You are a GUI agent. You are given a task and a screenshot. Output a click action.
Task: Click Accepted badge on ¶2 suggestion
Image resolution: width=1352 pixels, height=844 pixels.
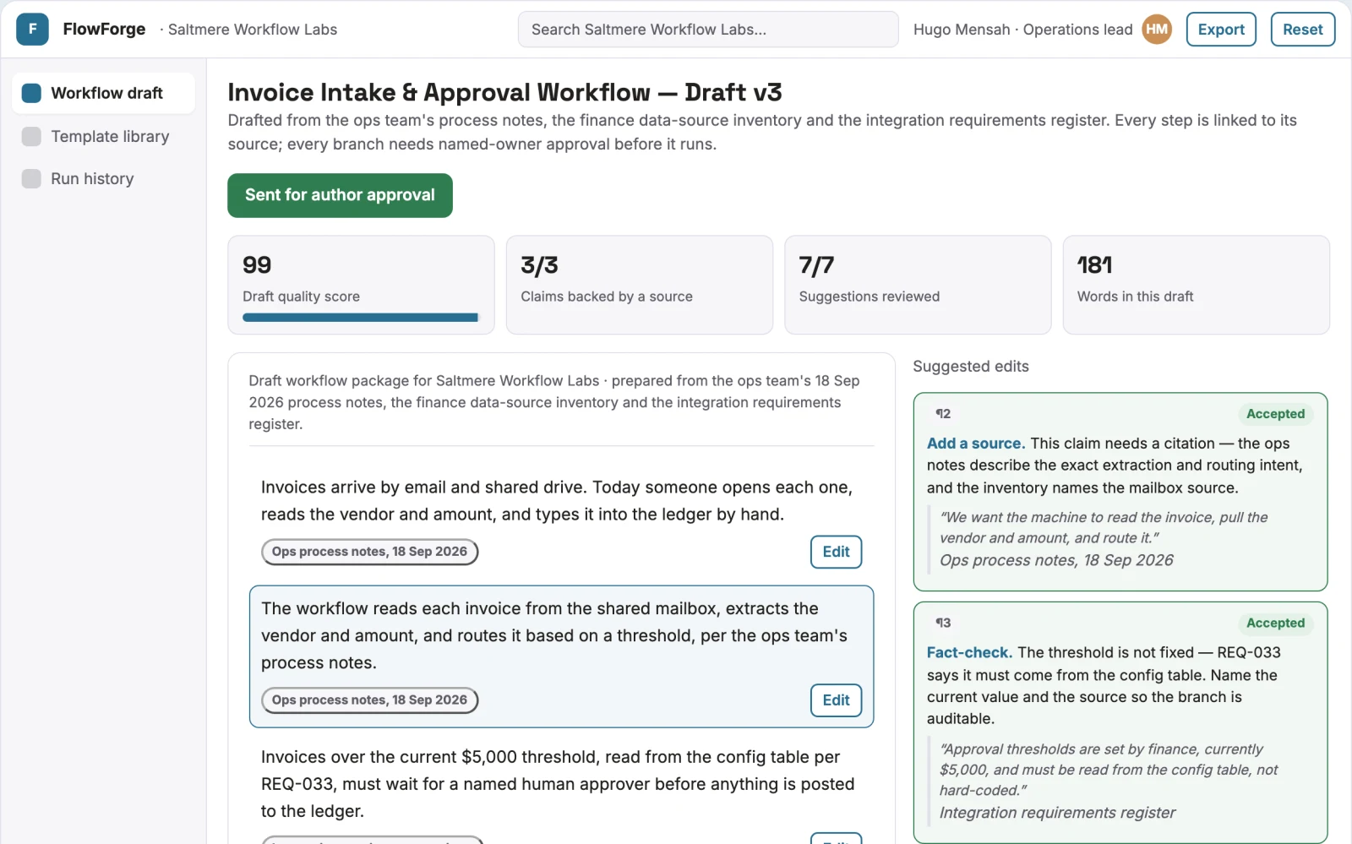1275,414
